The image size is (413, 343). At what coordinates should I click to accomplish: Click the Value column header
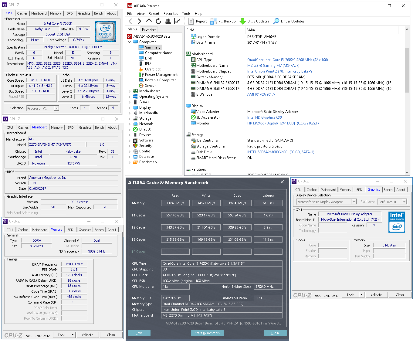pyautogui.click(x=322, y=30)
